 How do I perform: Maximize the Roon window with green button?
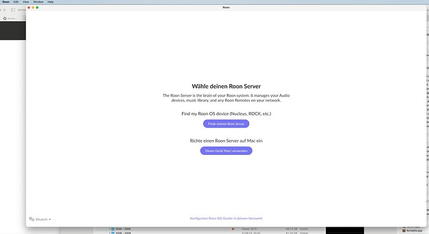[x=37, y=7]
